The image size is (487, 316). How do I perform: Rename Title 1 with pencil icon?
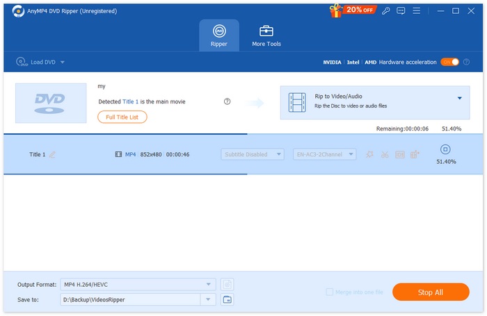[52, 155]
